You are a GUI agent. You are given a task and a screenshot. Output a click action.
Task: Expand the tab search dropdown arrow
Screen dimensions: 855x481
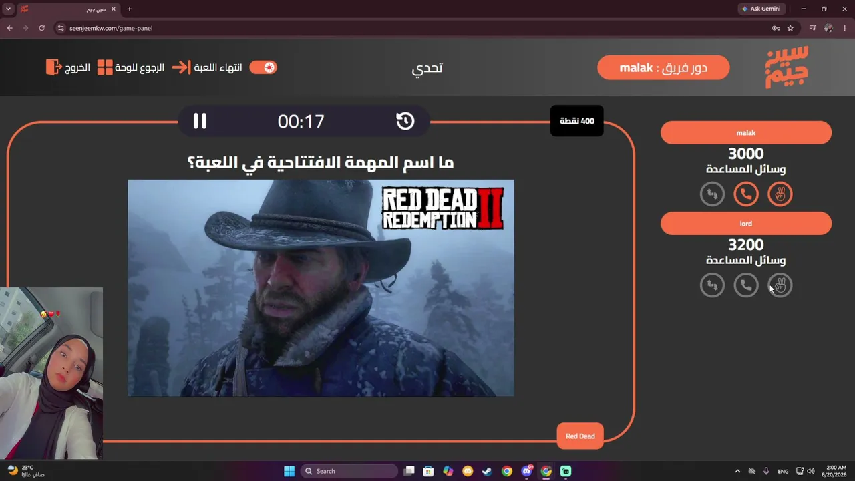pos(8,9)
